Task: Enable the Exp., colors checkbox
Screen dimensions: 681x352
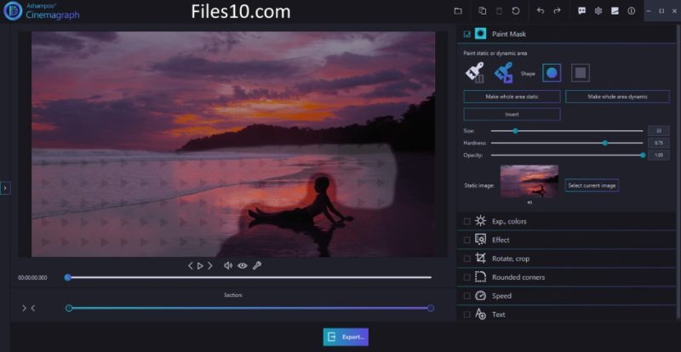Action: 466,221
